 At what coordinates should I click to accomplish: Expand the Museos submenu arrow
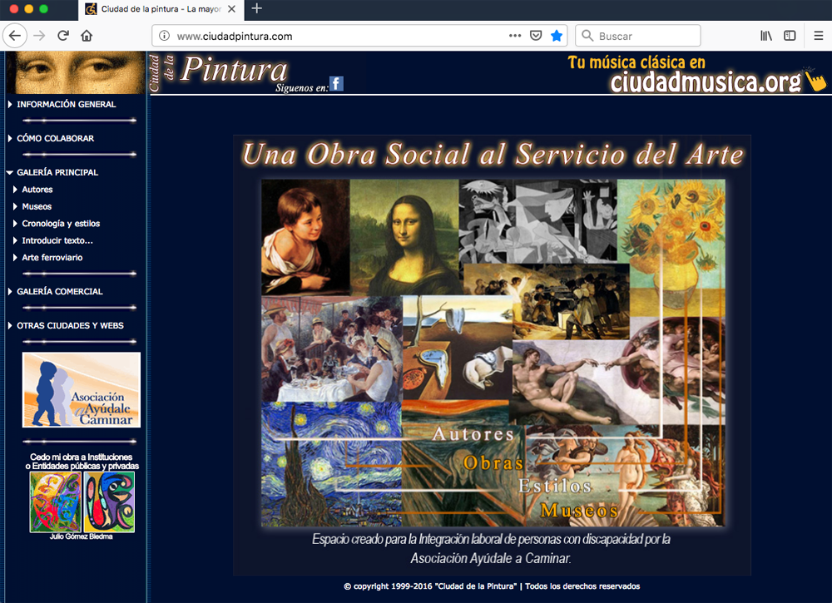coord(15,206)
